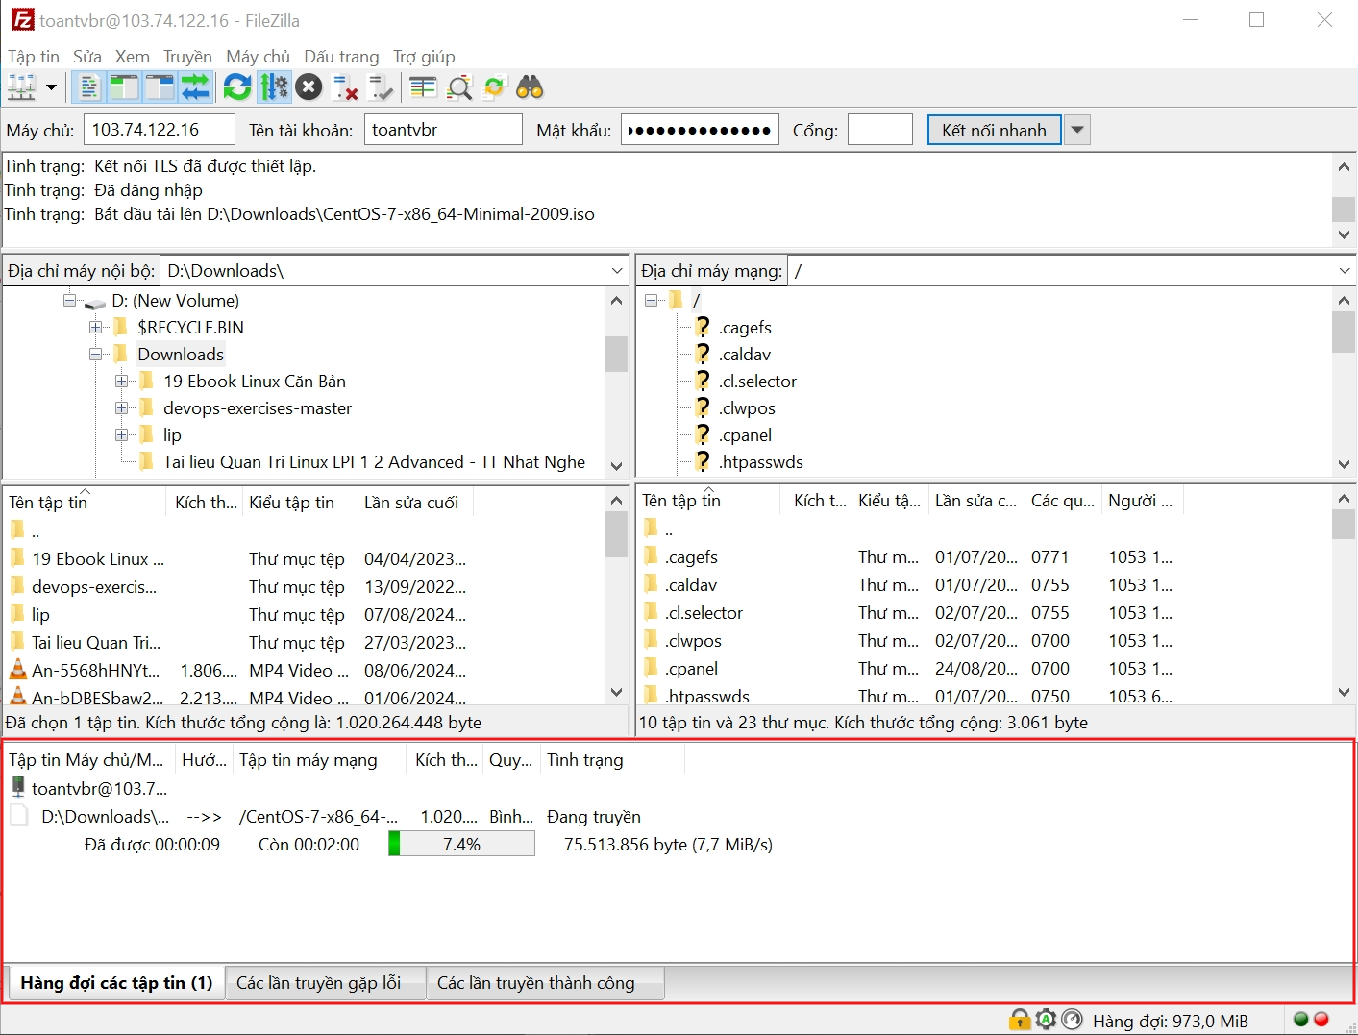Expand the devops-exercises-master tree node
Viewport: 1358px width, 1035px height.
pyautogui.click(x=121, y=408)
